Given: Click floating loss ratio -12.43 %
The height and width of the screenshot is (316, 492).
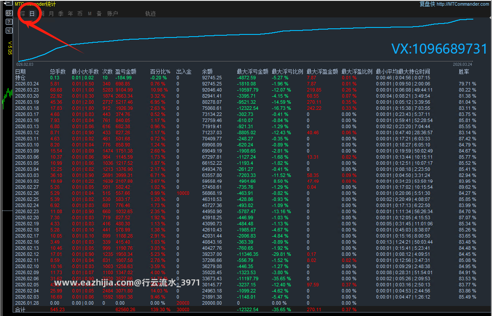Looking at the screenshot, I should (x=281, y=133).
